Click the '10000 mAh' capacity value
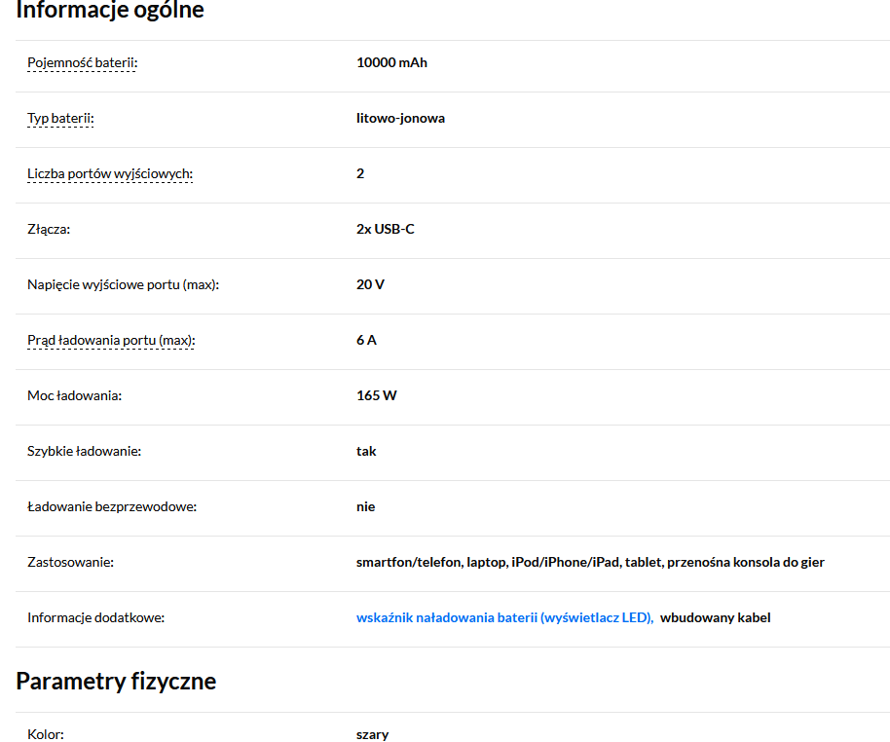 (x=391, y=63)
